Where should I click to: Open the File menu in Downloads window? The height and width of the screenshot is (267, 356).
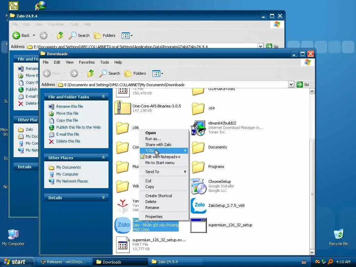click(x=46, y=62)
